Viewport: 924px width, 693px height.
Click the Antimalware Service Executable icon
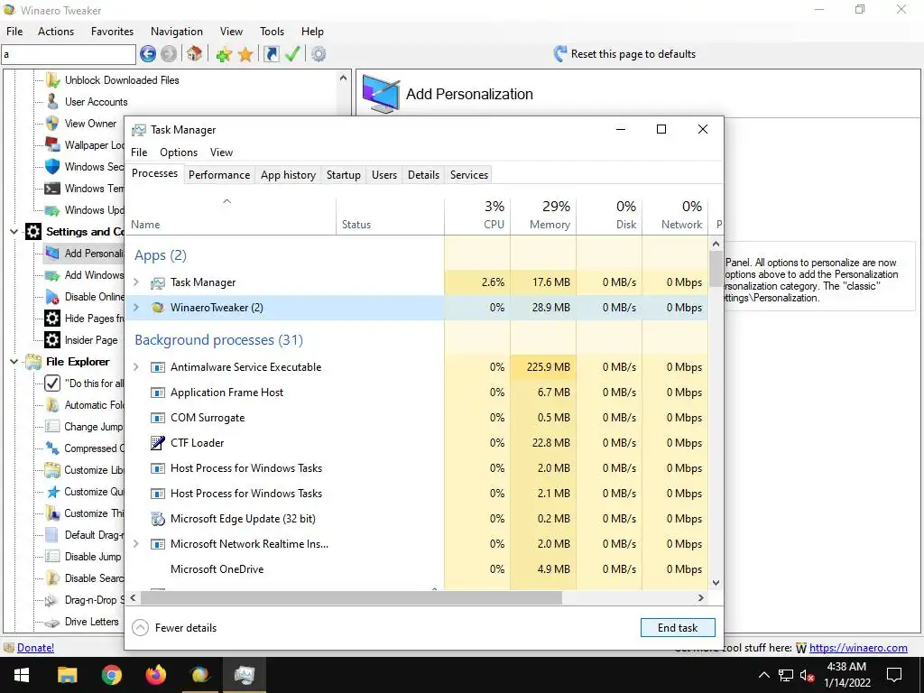point(157,367)
